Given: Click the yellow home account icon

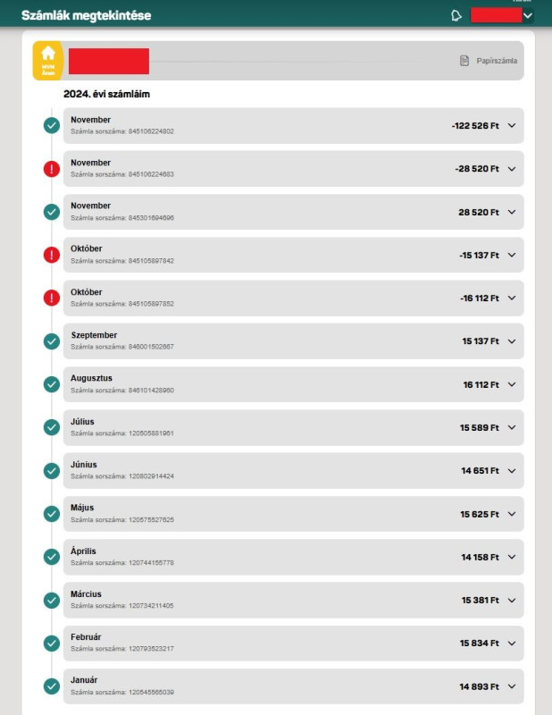Looking at the screenshot, I should (x=48, y=60).
